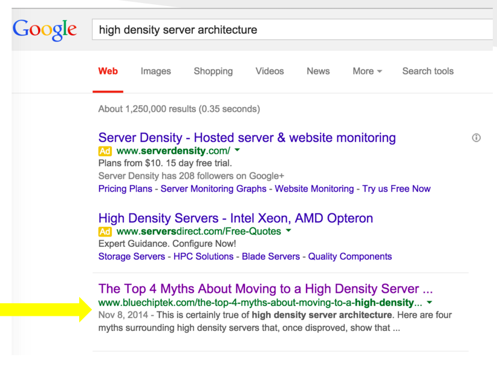
Task: Open the More search options menu
Action: (x=367, y=71)
